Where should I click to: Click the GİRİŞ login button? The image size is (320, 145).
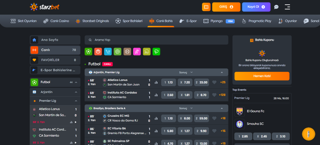click(226, 7)
